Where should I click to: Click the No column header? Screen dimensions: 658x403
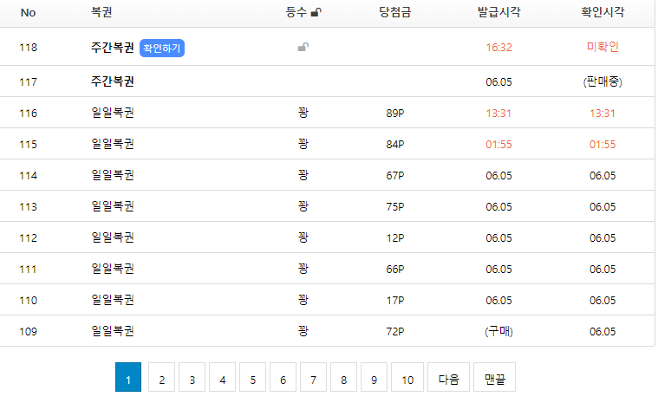tap(28, 13)
